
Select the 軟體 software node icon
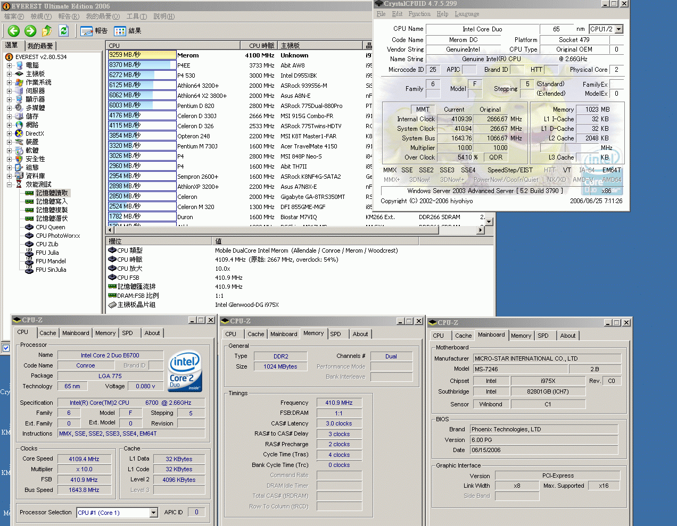coord(20,151)
